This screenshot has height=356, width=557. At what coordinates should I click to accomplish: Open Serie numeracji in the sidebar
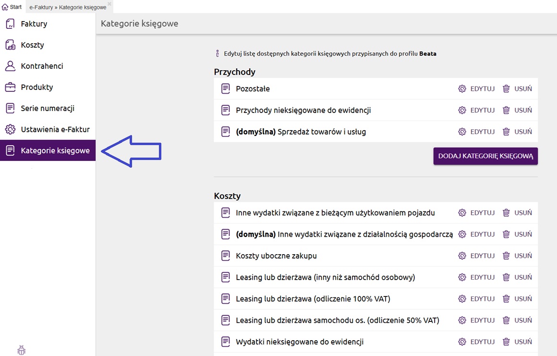(x=47, y=109)
